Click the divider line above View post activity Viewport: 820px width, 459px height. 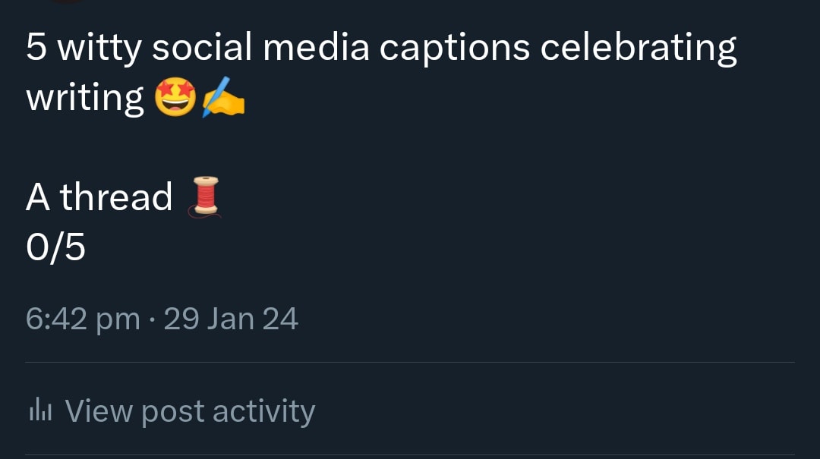tap(410, 363)
